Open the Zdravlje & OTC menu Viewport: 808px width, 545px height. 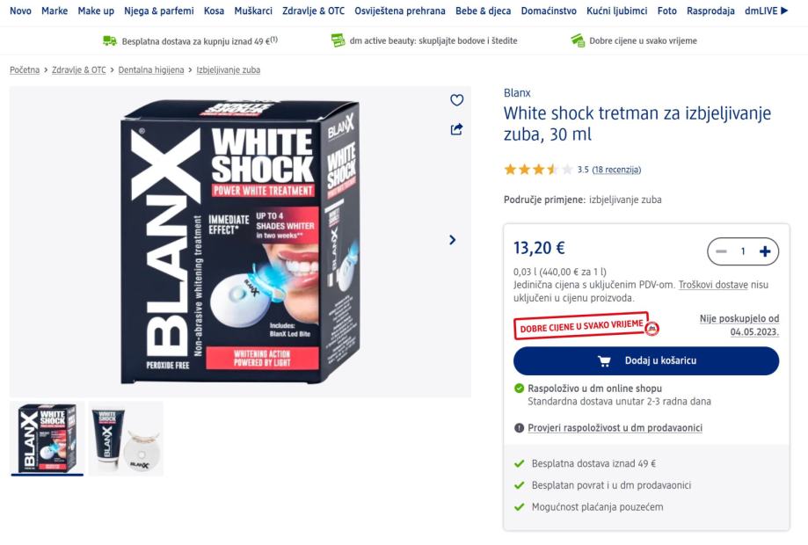313,11
